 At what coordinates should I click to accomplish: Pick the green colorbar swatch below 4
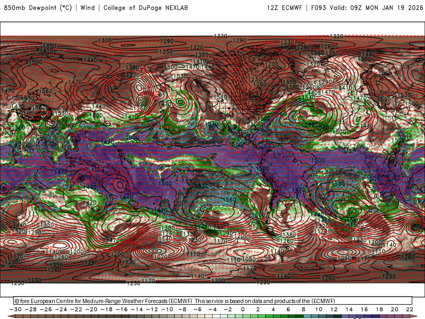277,316
